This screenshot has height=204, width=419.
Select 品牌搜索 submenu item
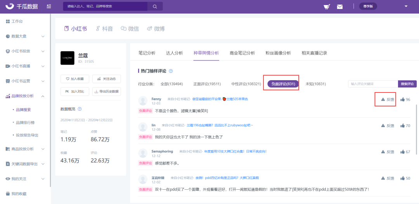[x=24, y=110]
